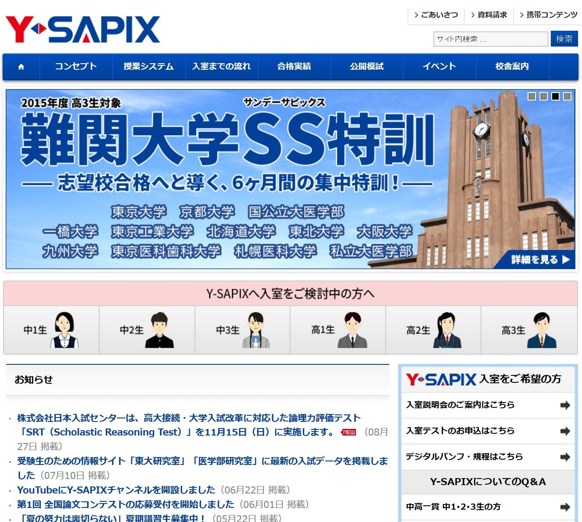This screenshot has height=522, width=582.
Task: Select the second slide indicator square
Action: tap(543, 96)
